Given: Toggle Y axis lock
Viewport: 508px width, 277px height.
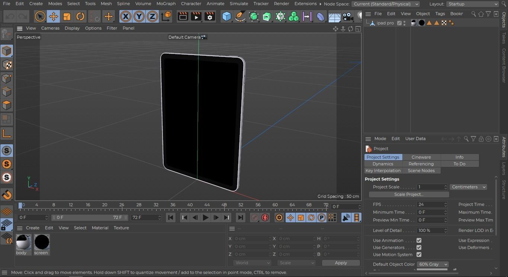Looking at the screenshot, I should (139, 16).
